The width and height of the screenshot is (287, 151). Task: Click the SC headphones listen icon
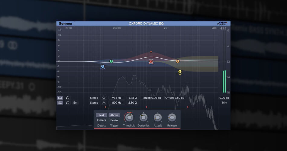(68, 103)
